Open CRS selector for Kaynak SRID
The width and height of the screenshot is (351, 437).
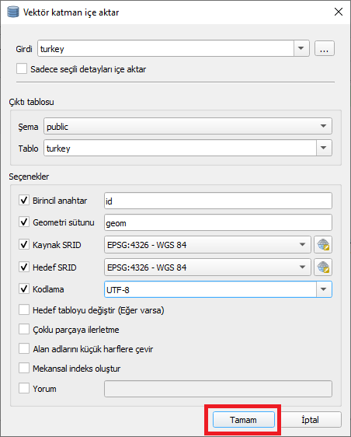[x=323, y=245]
